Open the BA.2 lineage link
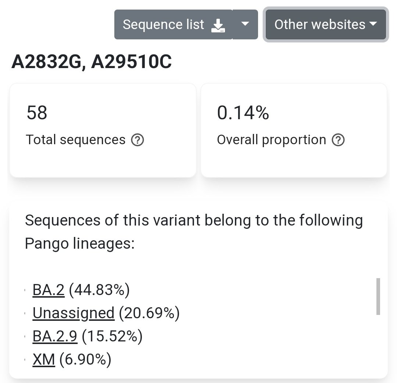397x383 pixels. [48, 290]
